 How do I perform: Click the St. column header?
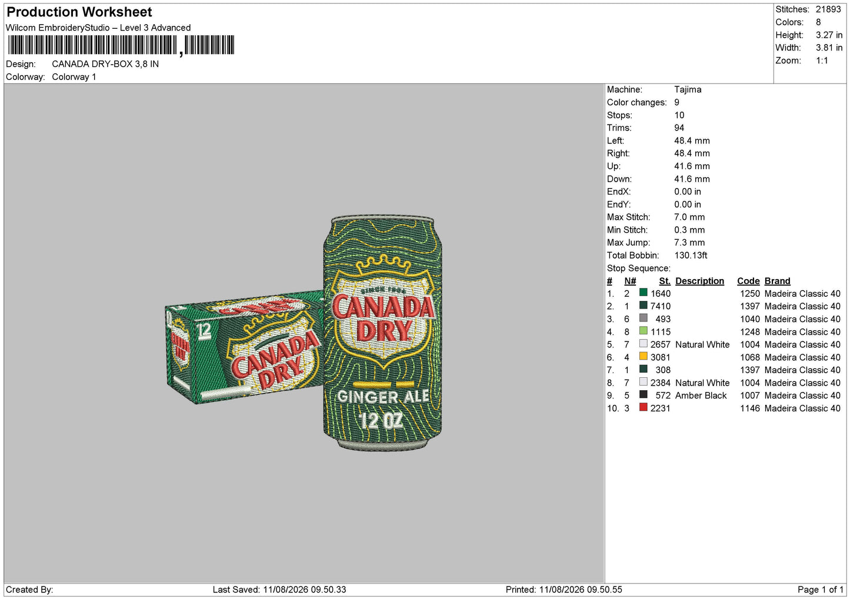(x=665, y=281)
